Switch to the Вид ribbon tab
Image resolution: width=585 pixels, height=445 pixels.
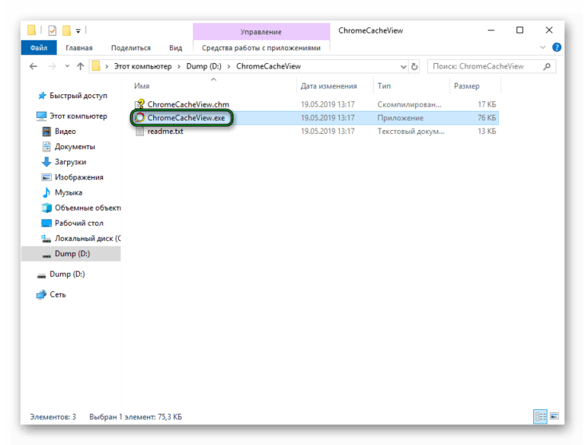pos(175,48)
